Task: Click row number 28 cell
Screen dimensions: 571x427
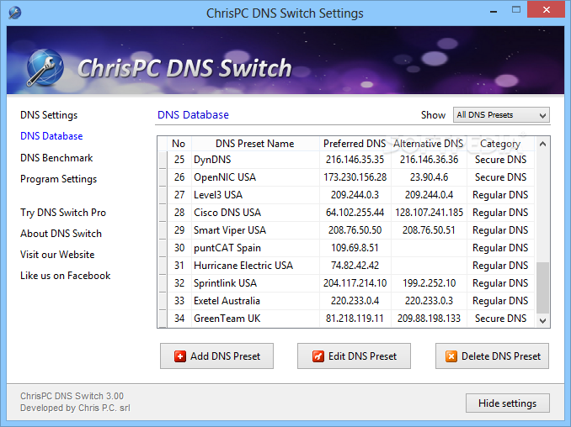Action: click(x=179, y=213)
